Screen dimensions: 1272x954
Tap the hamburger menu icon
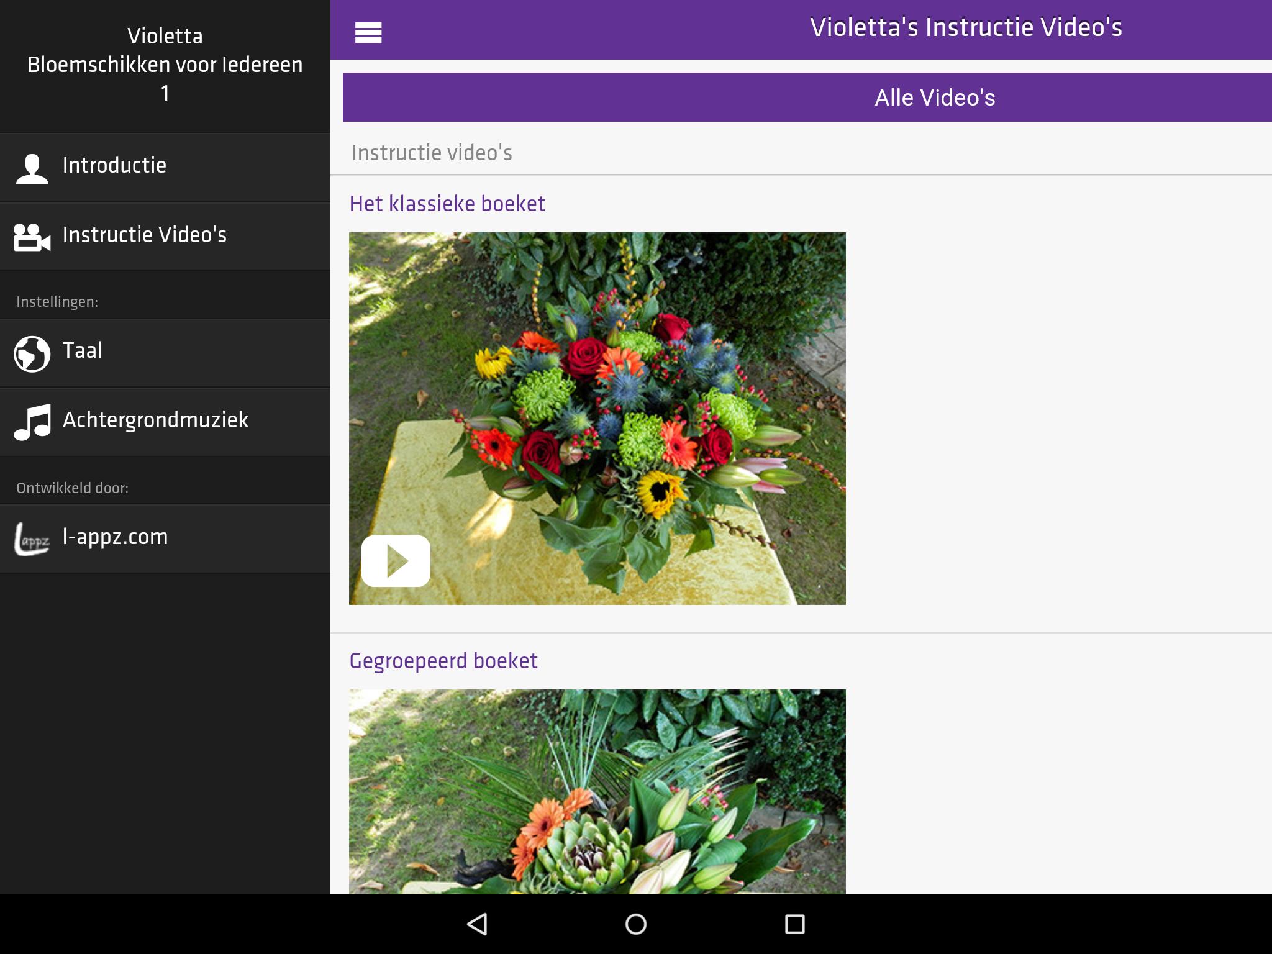click(368, 32)
